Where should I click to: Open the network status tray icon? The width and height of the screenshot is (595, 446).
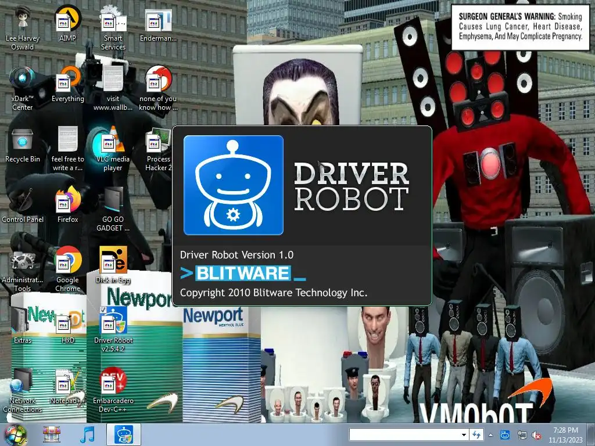click(x=522, y=436)
